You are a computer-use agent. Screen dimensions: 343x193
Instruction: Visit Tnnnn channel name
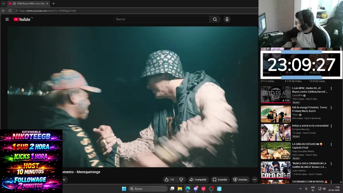295,115
